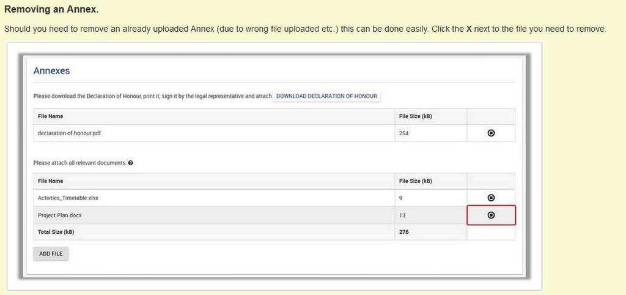Screen dimensions: 626x295
Task: Open help icon beside relevant documents
Action: pos(131,163)
